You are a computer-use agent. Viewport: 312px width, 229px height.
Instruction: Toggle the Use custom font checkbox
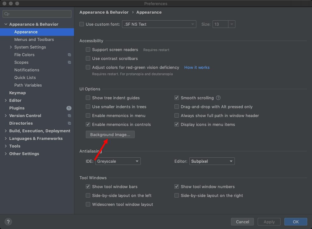(82, 24)
